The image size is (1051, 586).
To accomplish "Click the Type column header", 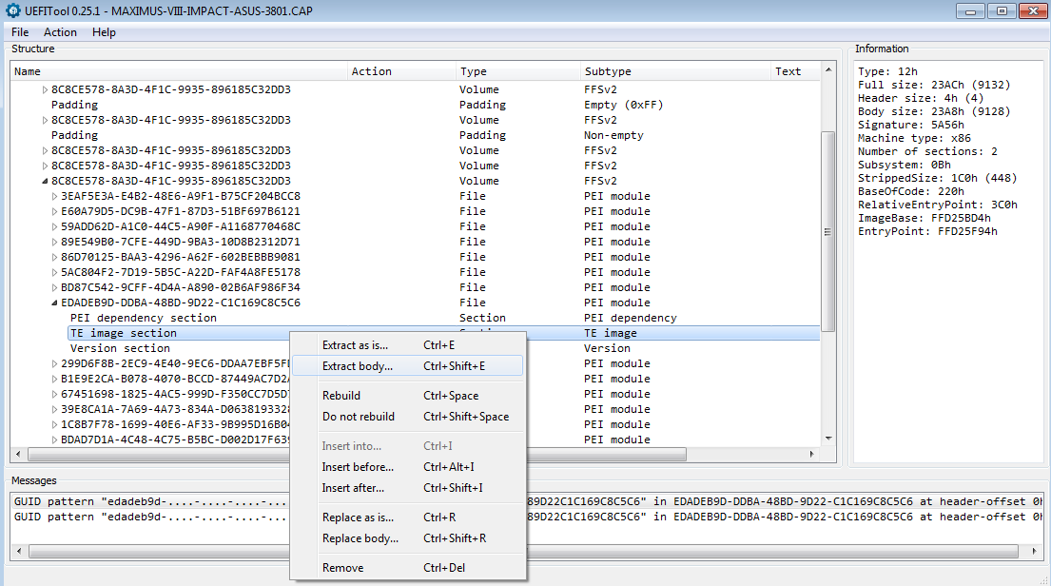I will [x=518, y=71].
